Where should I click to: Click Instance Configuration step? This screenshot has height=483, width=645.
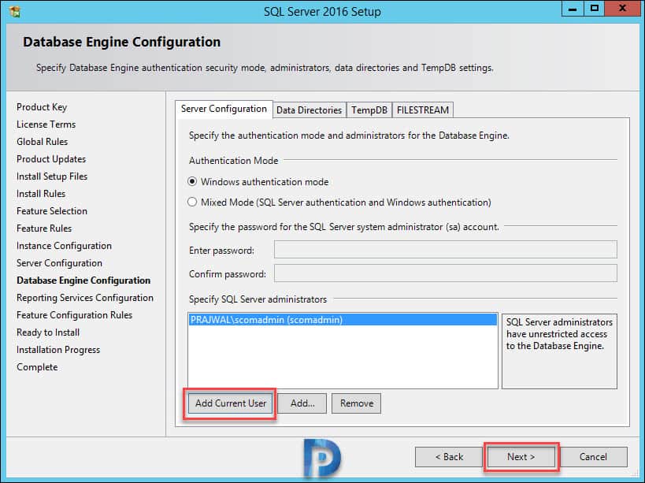(64, 246)
